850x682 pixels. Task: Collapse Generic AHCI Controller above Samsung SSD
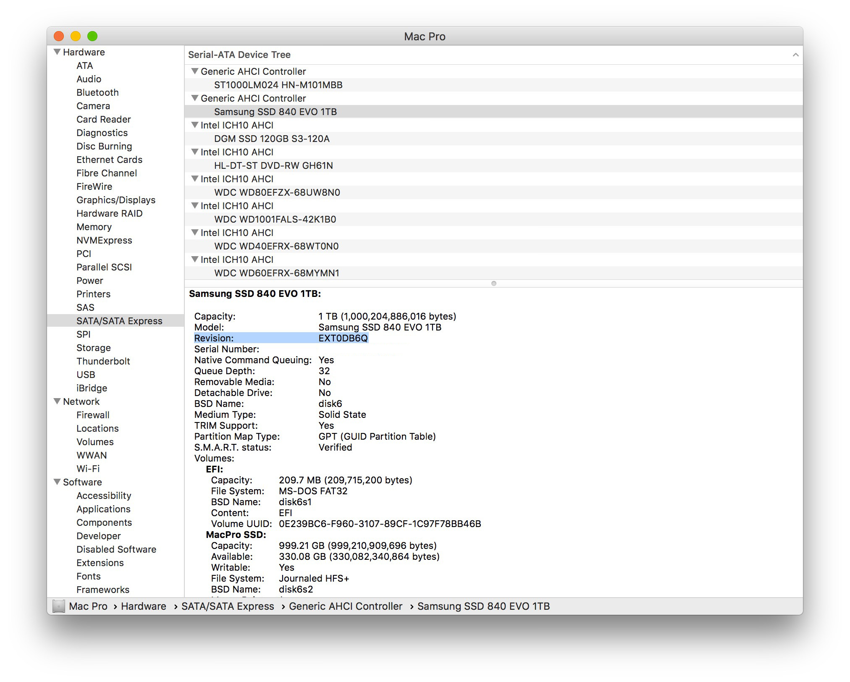(194, 98)
